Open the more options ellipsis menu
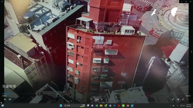 point(188,99)
